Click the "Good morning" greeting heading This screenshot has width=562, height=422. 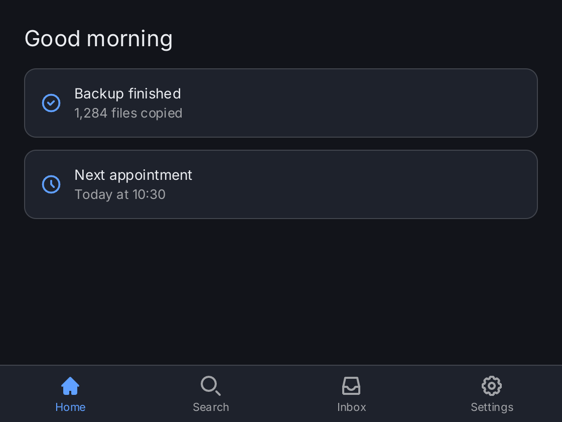(x=98, y=39)
